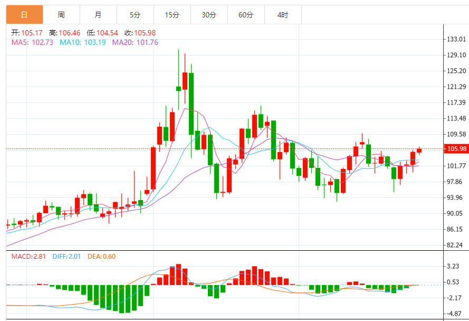Open the 5分 timeframe tab
The width and height of the screenshot is (469, 321).
coord(135,15)
